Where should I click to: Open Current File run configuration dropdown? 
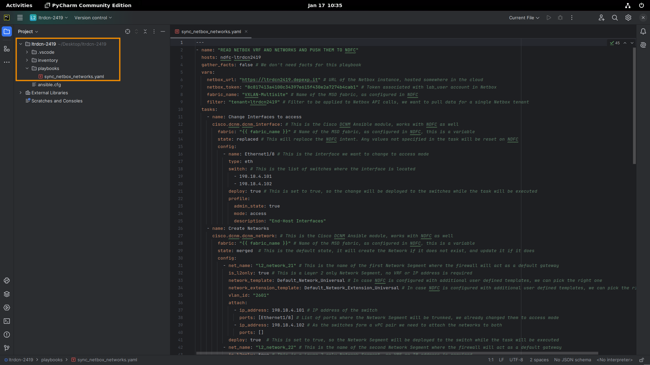point(524,18)
